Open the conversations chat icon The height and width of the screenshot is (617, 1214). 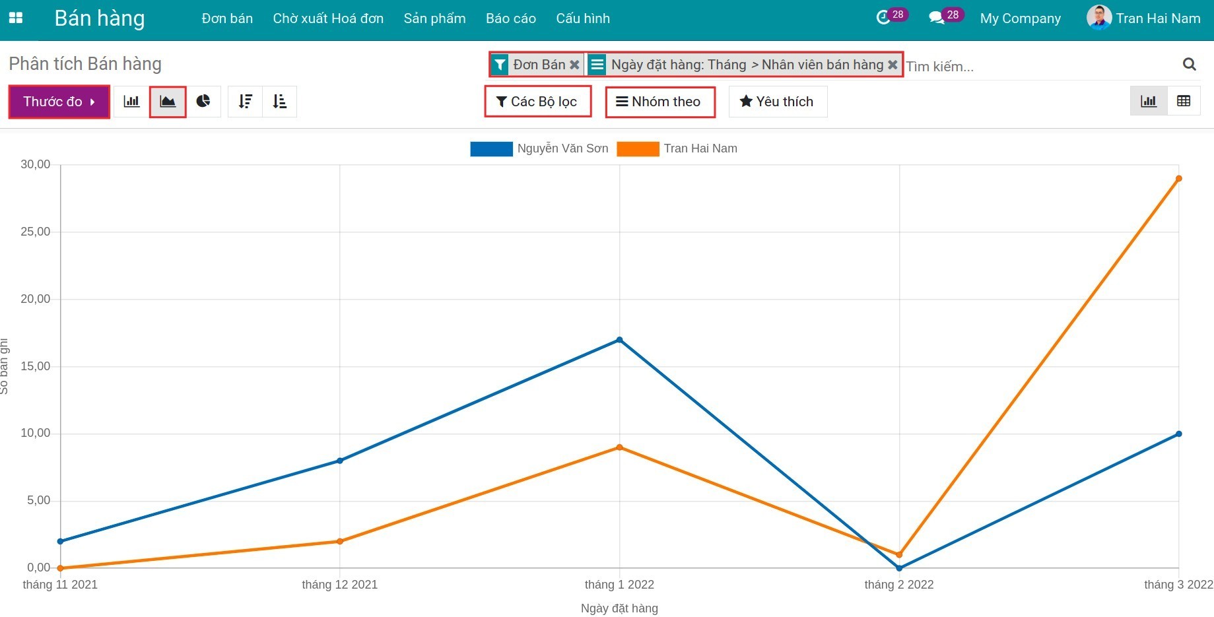click(936, 18)
